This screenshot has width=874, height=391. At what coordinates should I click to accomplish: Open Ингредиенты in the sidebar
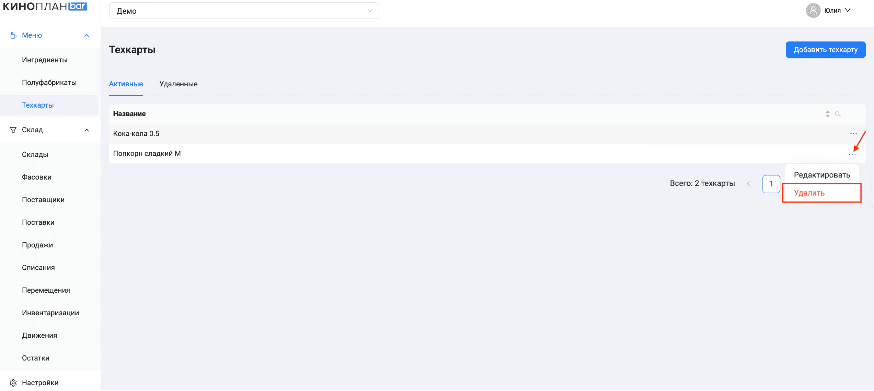coord(45,60)
